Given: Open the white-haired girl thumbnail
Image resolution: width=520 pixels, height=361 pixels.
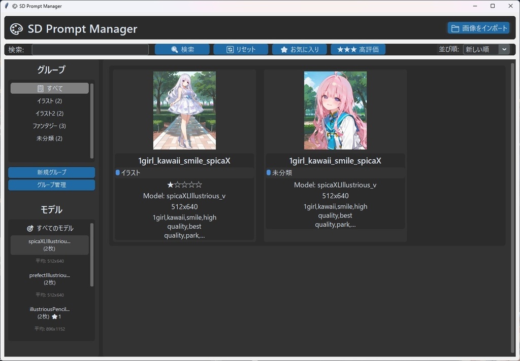Looking at the screenshot, I should (x=184, y=111).
